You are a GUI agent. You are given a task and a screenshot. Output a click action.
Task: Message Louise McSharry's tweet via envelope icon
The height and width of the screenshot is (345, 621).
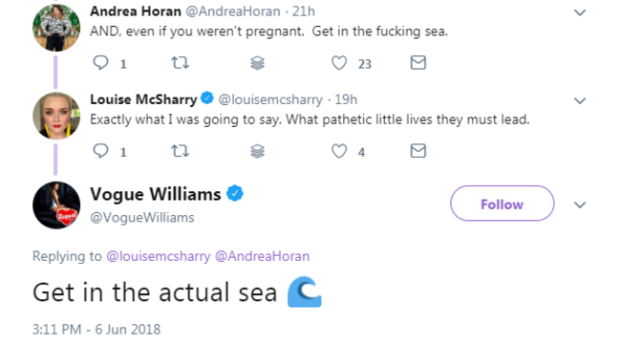pyautogui.click(x=418, y=150)
